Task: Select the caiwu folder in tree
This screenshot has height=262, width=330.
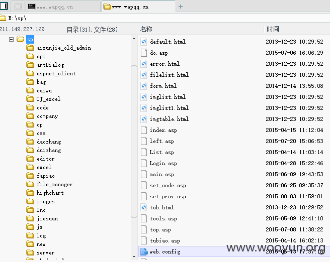Action: click(44, 91)
